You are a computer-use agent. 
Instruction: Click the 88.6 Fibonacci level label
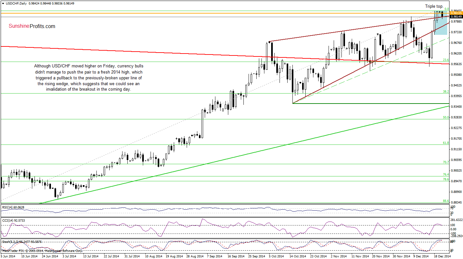(446, 201)
